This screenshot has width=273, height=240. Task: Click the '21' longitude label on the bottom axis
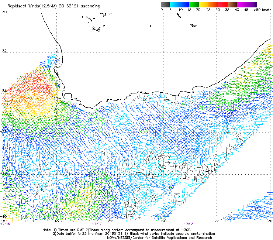110,221
